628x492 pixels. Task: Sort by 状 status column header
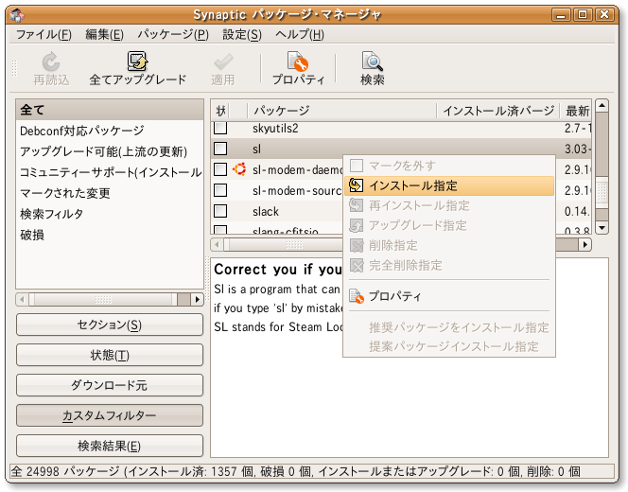(219, 111)
